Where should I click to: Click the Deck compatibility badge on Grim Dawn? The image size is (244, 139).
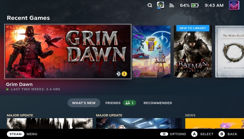point(118,74)
